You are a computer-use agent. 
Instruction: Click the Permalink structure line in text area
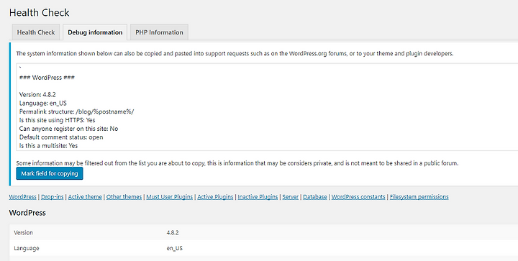pyautogui.click(x=77, y=111)
